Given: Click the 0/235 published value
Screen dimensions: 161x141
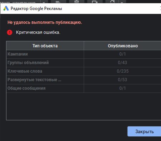Looking at the screenshot, I should point(123,71).
